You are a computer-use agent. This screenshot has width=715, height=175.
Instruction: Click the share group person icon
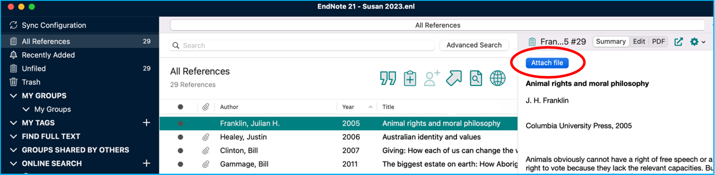click(x=432, y=78)
